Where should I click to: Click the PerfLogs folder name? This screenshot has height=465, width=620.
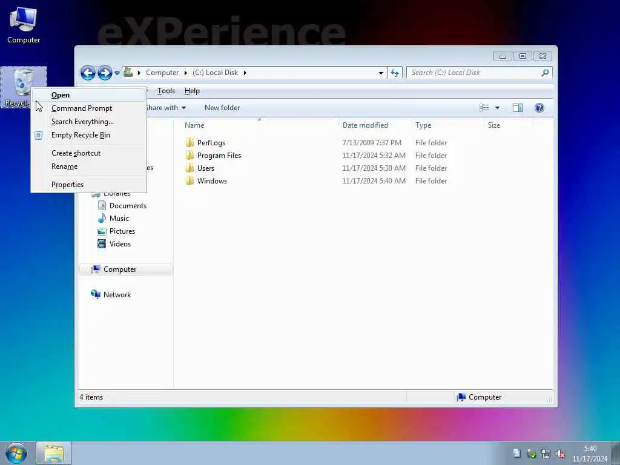211,143
